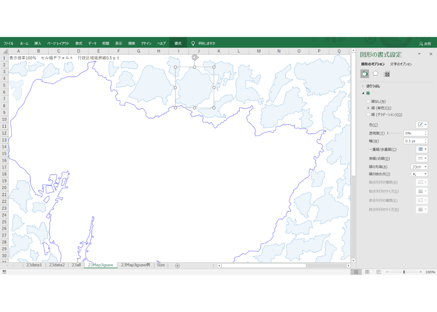Expand the 塗りつぶし section
The height and width of the screenshot is (312, 437).
coord(363,86)
